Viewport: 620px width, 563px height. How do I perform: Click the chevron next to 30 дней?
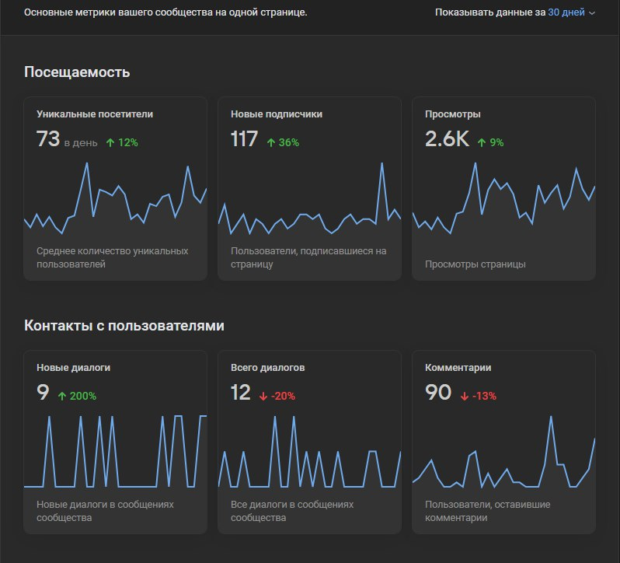(592, 13)
